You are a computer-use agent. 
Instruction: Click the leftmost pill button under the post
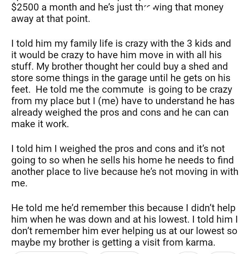coord(52,252)
